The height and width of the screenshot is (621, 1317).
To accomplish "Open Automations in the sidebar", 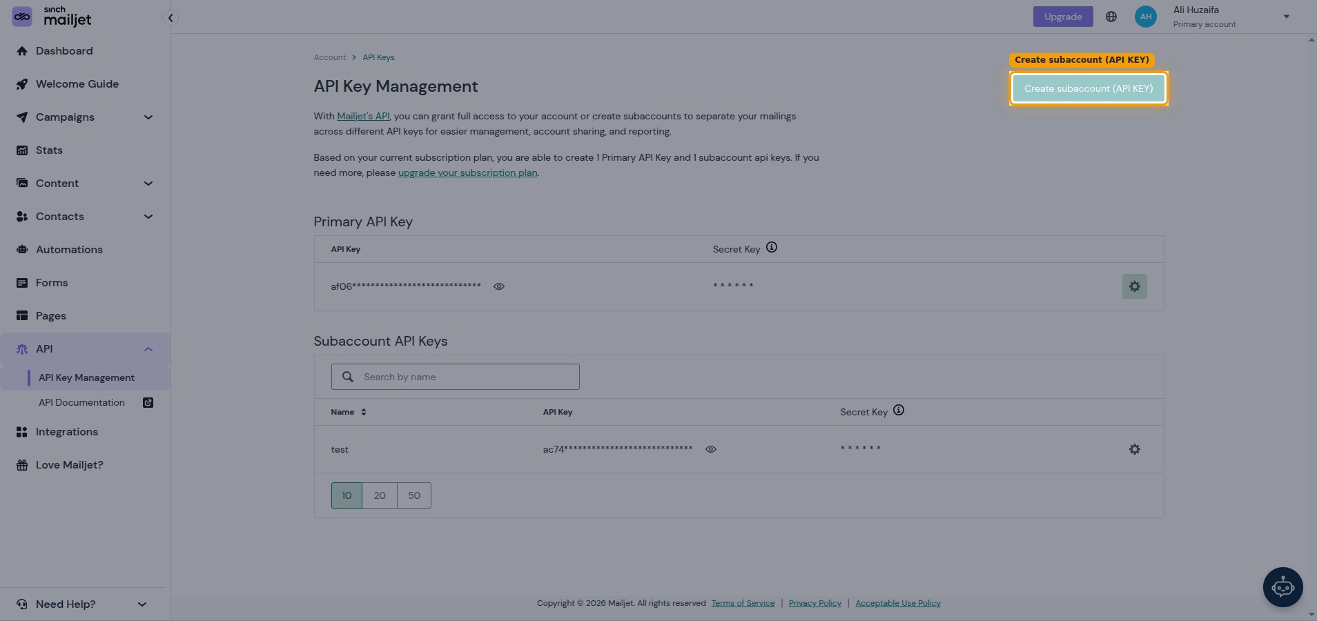I will point(69,250).
